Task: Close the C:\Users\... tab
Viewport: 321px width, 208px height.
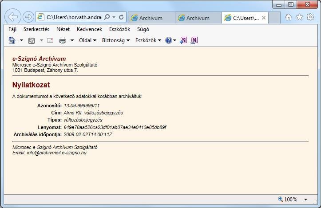Action: click(x=264, y=18)
